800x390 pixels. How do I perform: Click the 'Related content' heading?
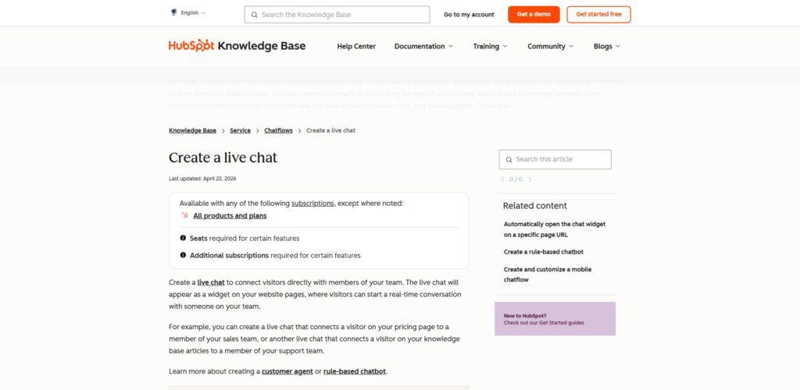click(534, 206)
